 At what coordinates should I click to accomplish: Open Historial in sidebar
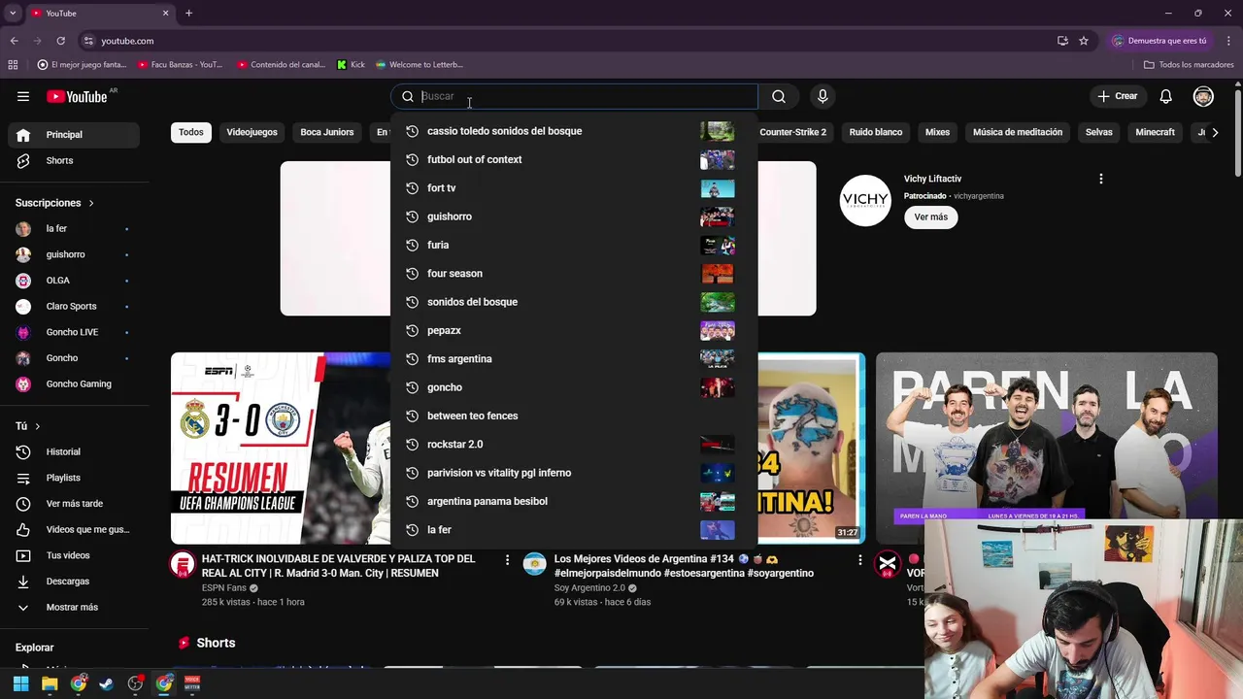tap(76, 451)
